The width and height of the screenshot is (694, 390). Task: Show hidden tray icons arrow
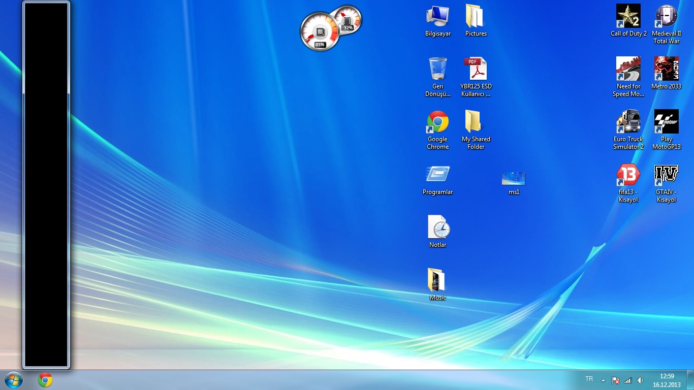coord(603,380)
